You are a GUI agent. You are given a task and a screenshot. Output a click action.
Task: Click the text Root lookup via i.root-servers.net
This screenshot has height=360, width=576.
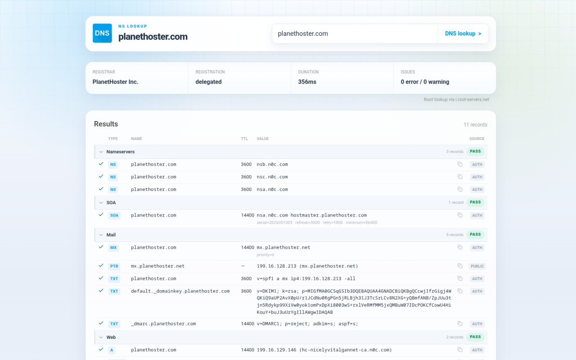click(x=456, y=99)
